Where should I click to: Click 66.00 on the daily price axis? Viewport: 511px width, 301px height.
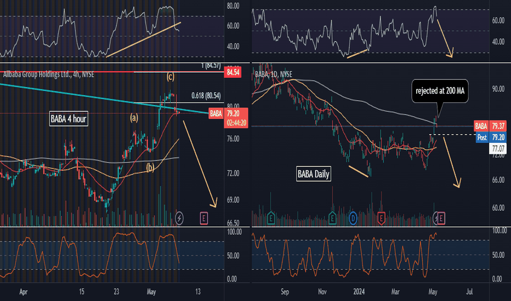[x=498, y=180]
